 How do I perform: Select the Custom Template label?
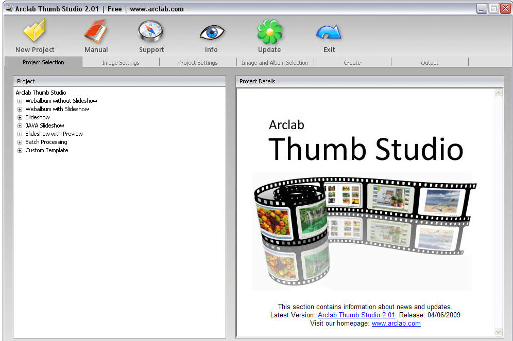point(47,150)
